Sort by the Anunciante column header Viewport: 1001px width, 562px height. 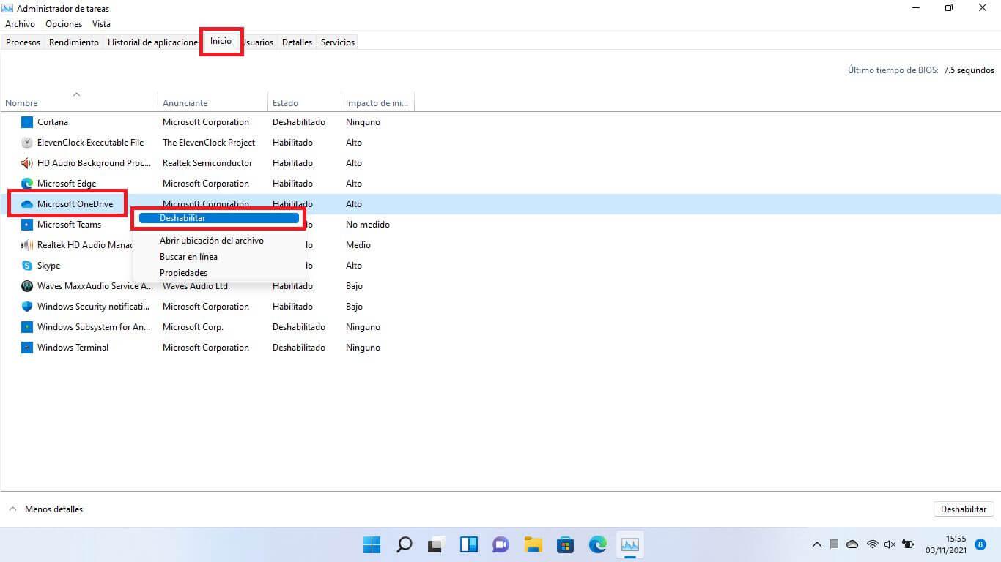coord(213,103)
